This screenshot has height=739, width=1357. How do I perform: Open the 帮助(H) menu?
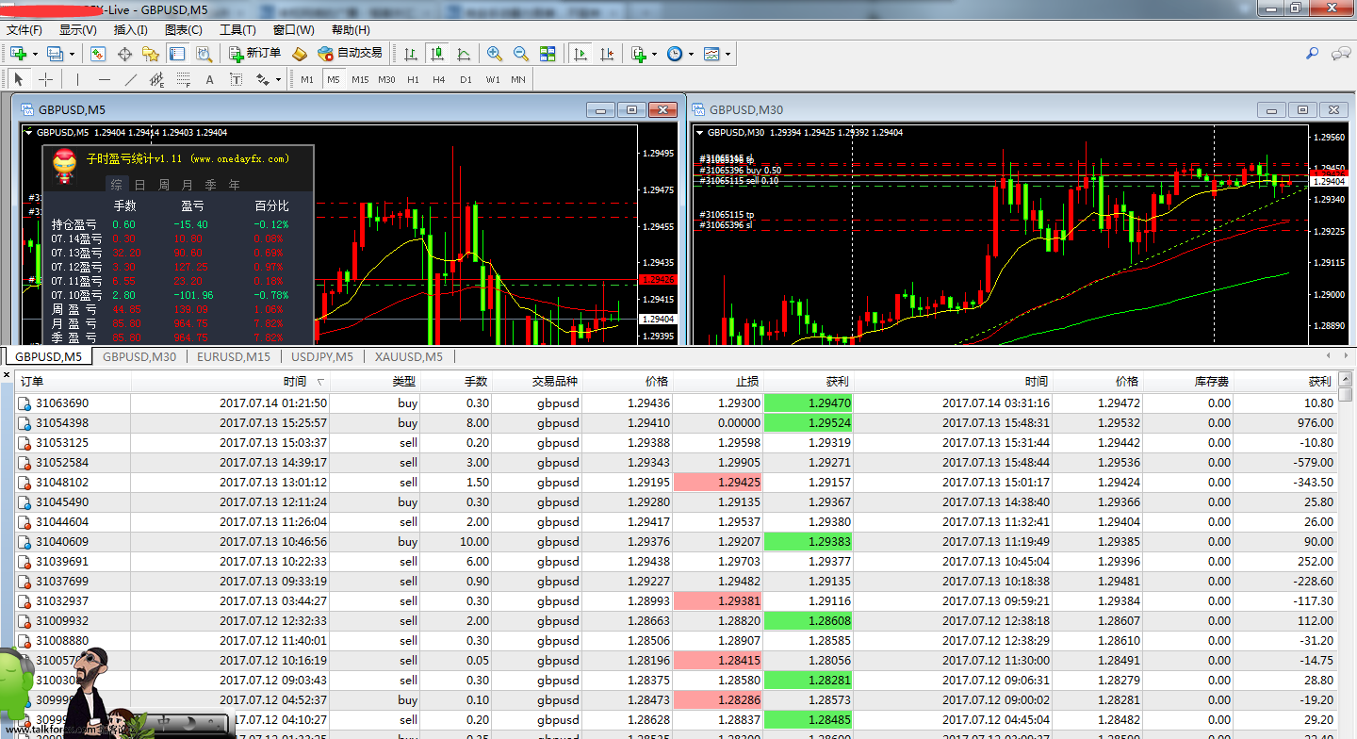[351, 30]
